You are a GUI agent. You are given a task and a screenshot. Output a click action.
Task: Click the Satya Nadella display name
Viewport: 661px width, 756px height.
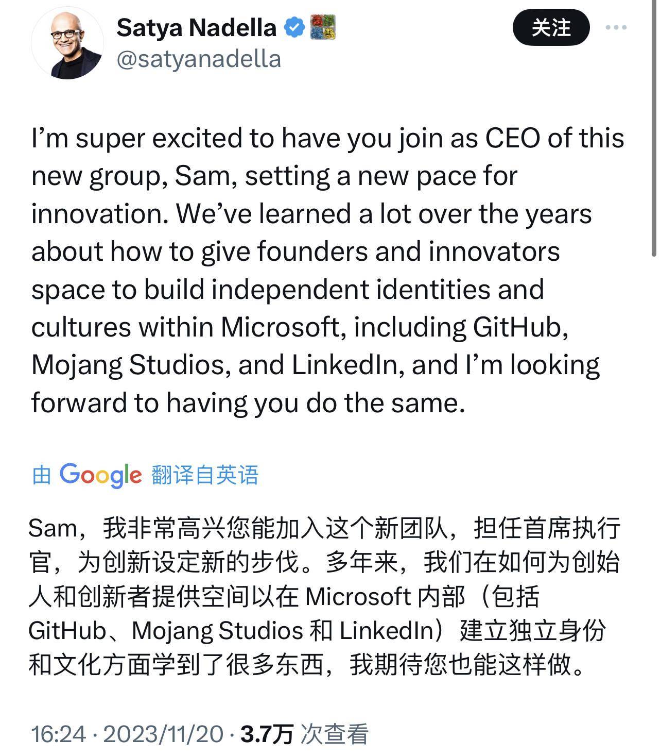(196, 28)
